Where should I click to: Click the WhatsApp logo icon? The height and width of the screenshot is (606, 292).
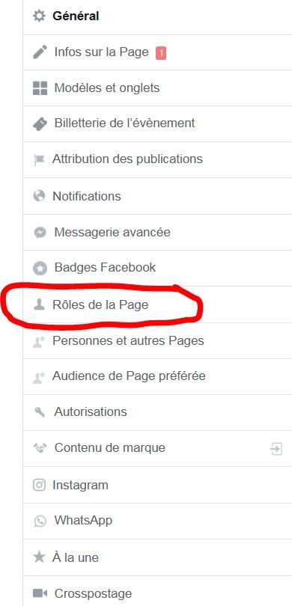click(x=40, y=521)
